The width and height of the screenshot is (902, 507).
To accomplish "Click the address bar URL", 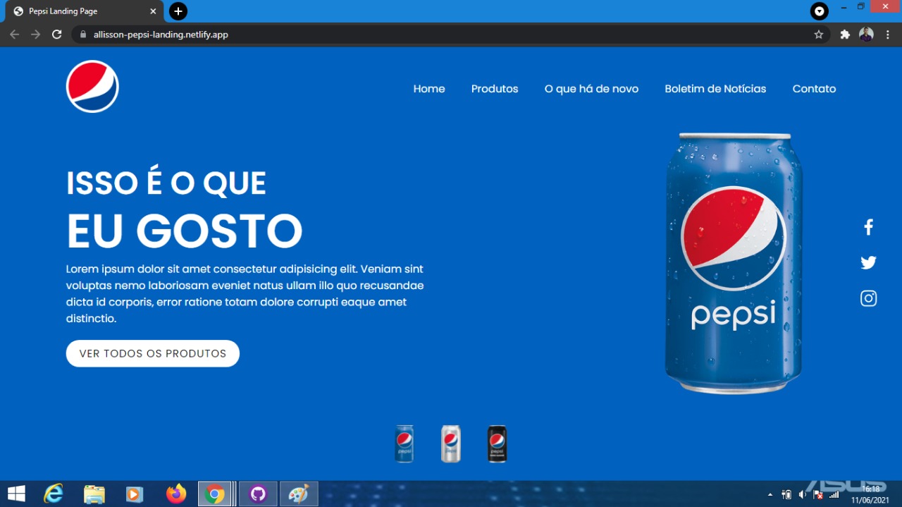I will tap(161, 35).
